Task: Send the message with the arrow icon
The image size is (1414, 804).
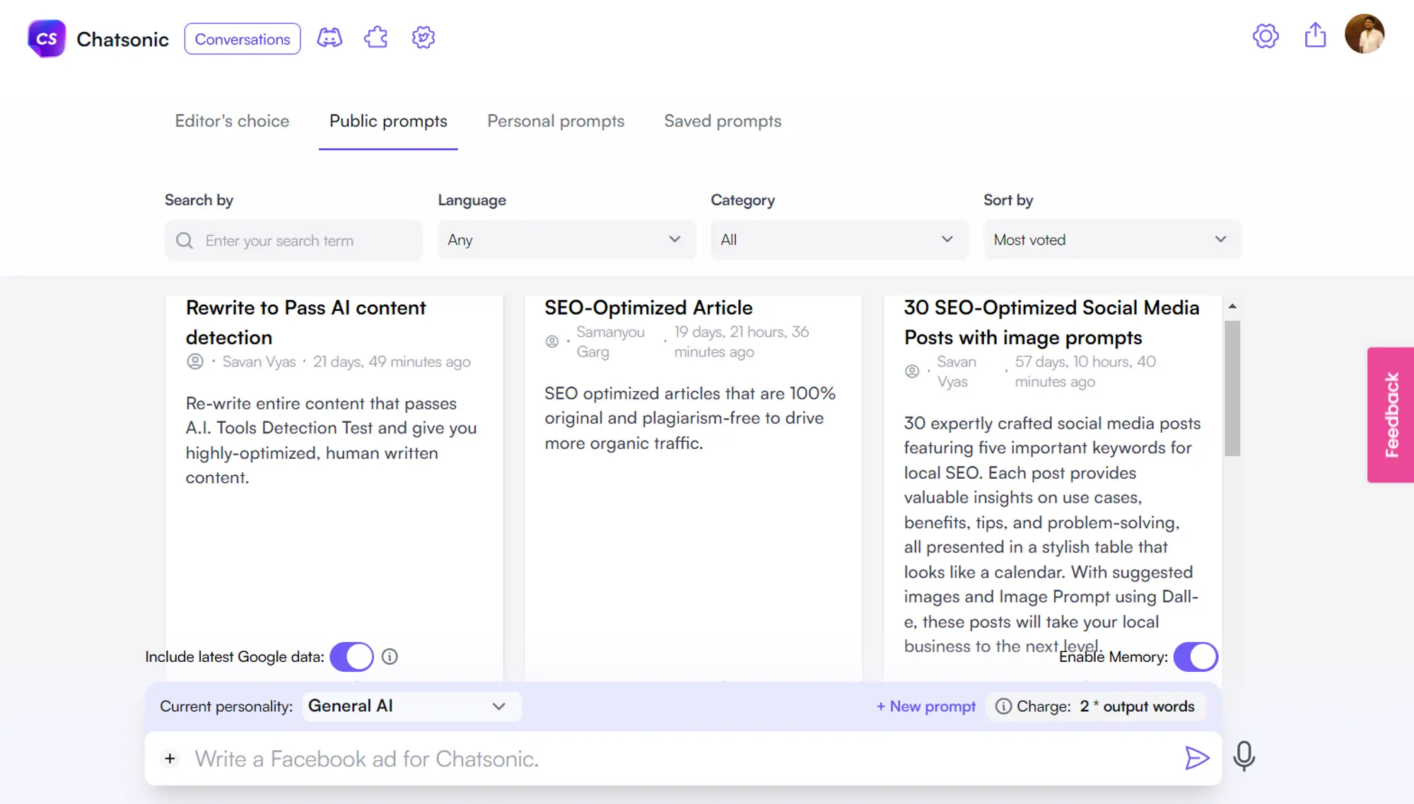Action: click(x=1196, y=758)
